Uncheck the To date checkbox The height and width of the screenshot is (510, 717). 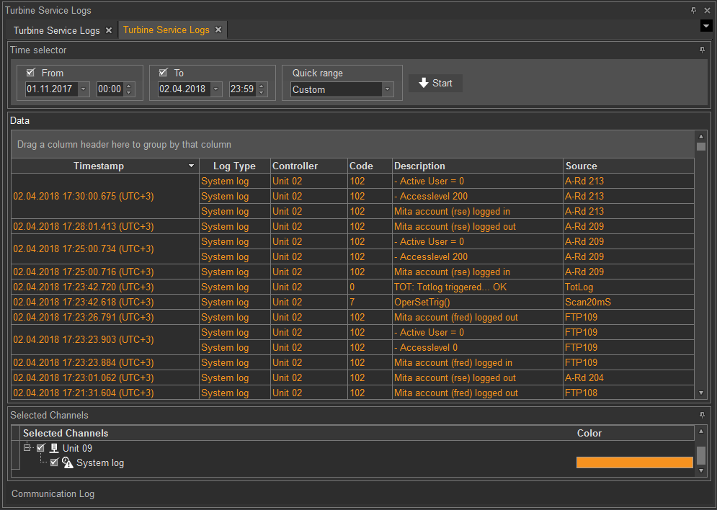point(163,73)
